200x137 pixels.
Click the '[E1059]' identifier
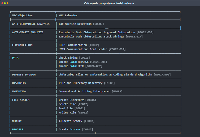pos(117,92)
